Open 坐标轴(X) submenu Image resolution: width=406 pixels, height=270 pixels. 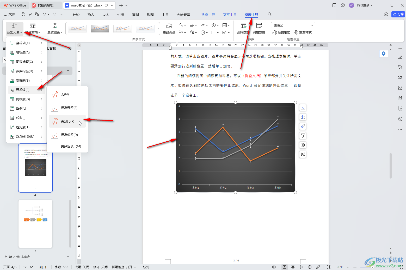[x=26, y=43]
